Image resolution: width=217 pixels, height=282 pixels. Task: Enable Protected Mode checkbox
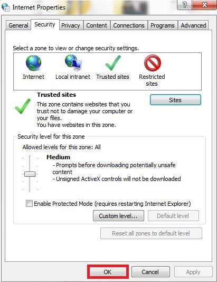[x=29, y=204]
